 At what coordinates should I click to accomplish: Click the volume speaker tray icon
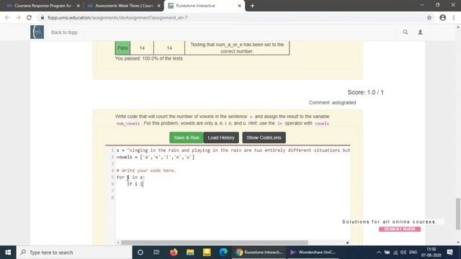pos(403,253)
